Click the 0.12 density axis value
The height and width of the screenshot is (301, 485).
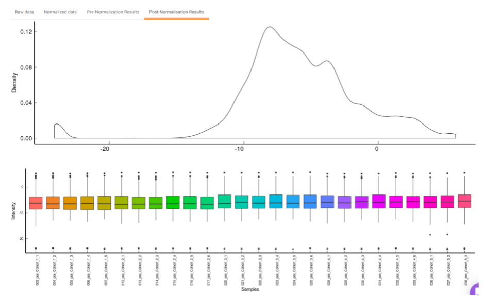26,32
